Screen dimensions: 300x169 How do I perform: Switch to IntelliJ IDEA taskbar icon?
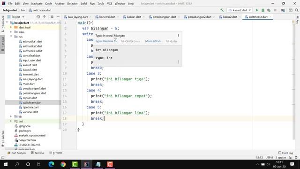(86, 164)
